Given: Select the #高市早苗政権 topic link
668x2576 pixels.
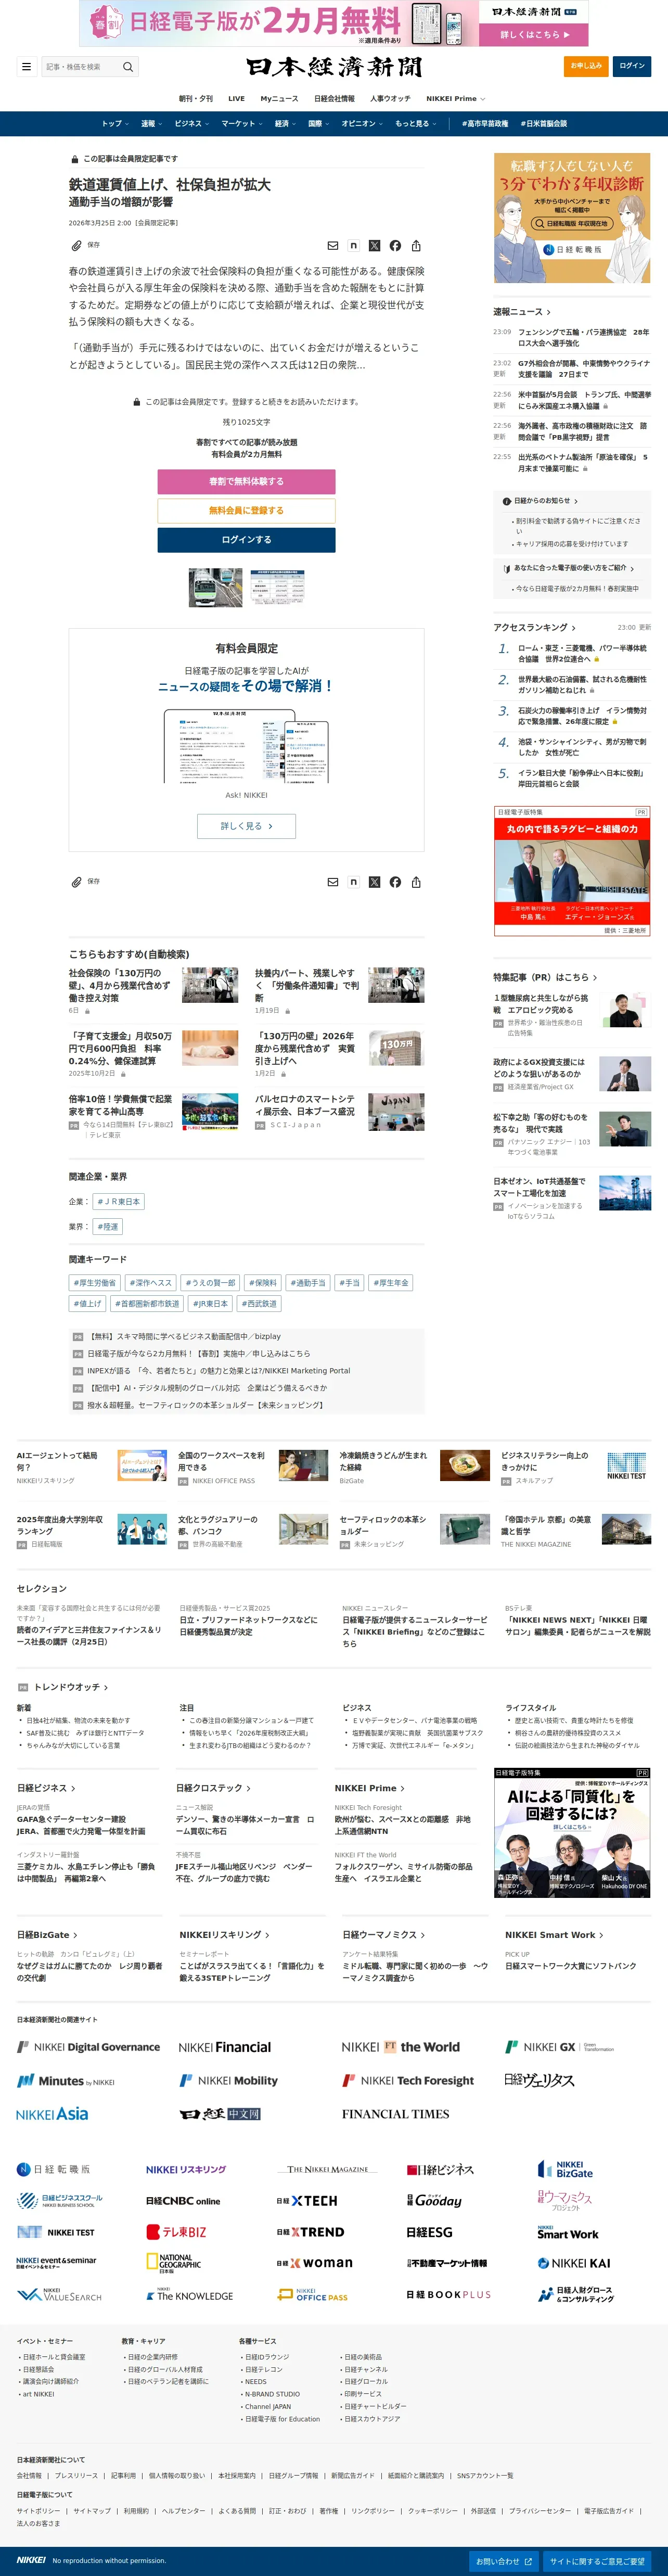Looking at the screenshot, I should [x=485, y=124].
